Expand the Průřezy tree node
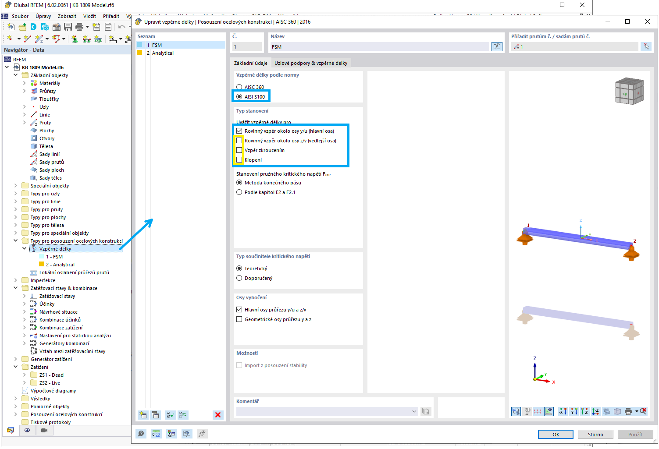 [25, 91]
